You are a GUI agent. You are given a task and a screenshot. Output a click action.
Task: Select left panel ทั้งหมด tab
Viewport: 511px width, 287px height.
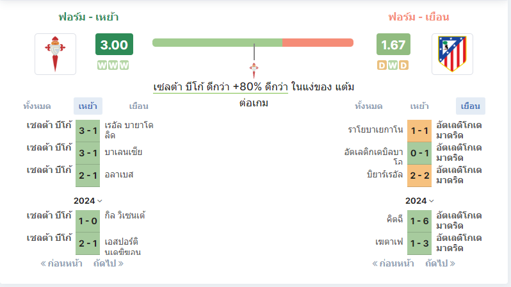pos(37,106)
